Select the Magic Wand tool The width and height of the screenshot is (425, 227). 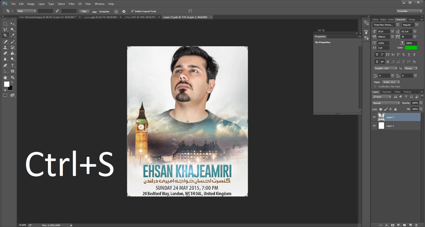coord(12,29)
